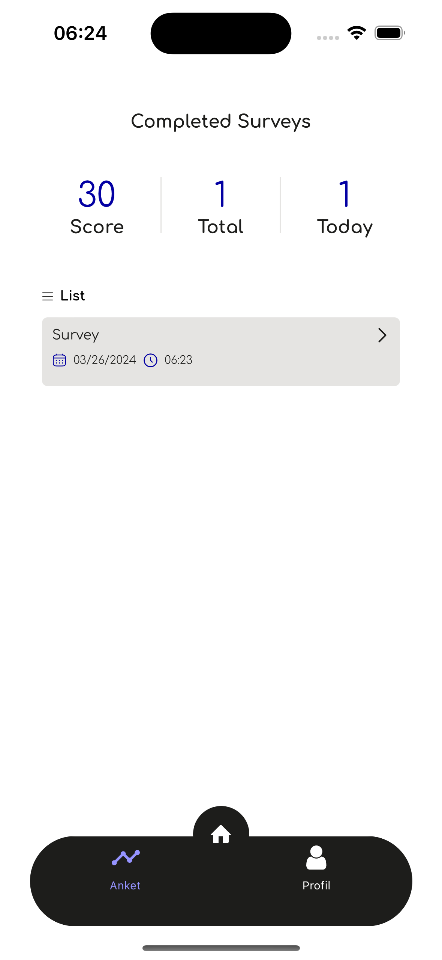
Task: Expand the Survey entry chevron
Action: pyautogui.click(x=382, y=335)
